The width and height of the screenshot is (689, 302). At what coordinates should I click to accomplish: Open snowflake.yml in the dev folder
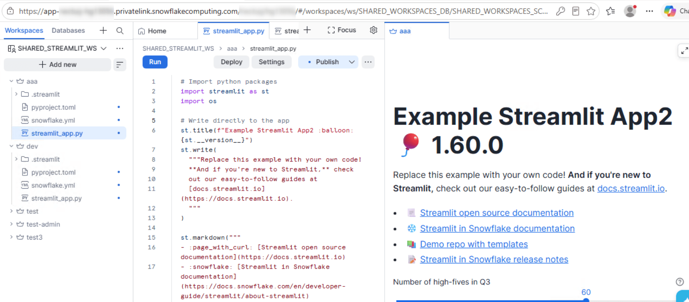[x=53, y=185]
